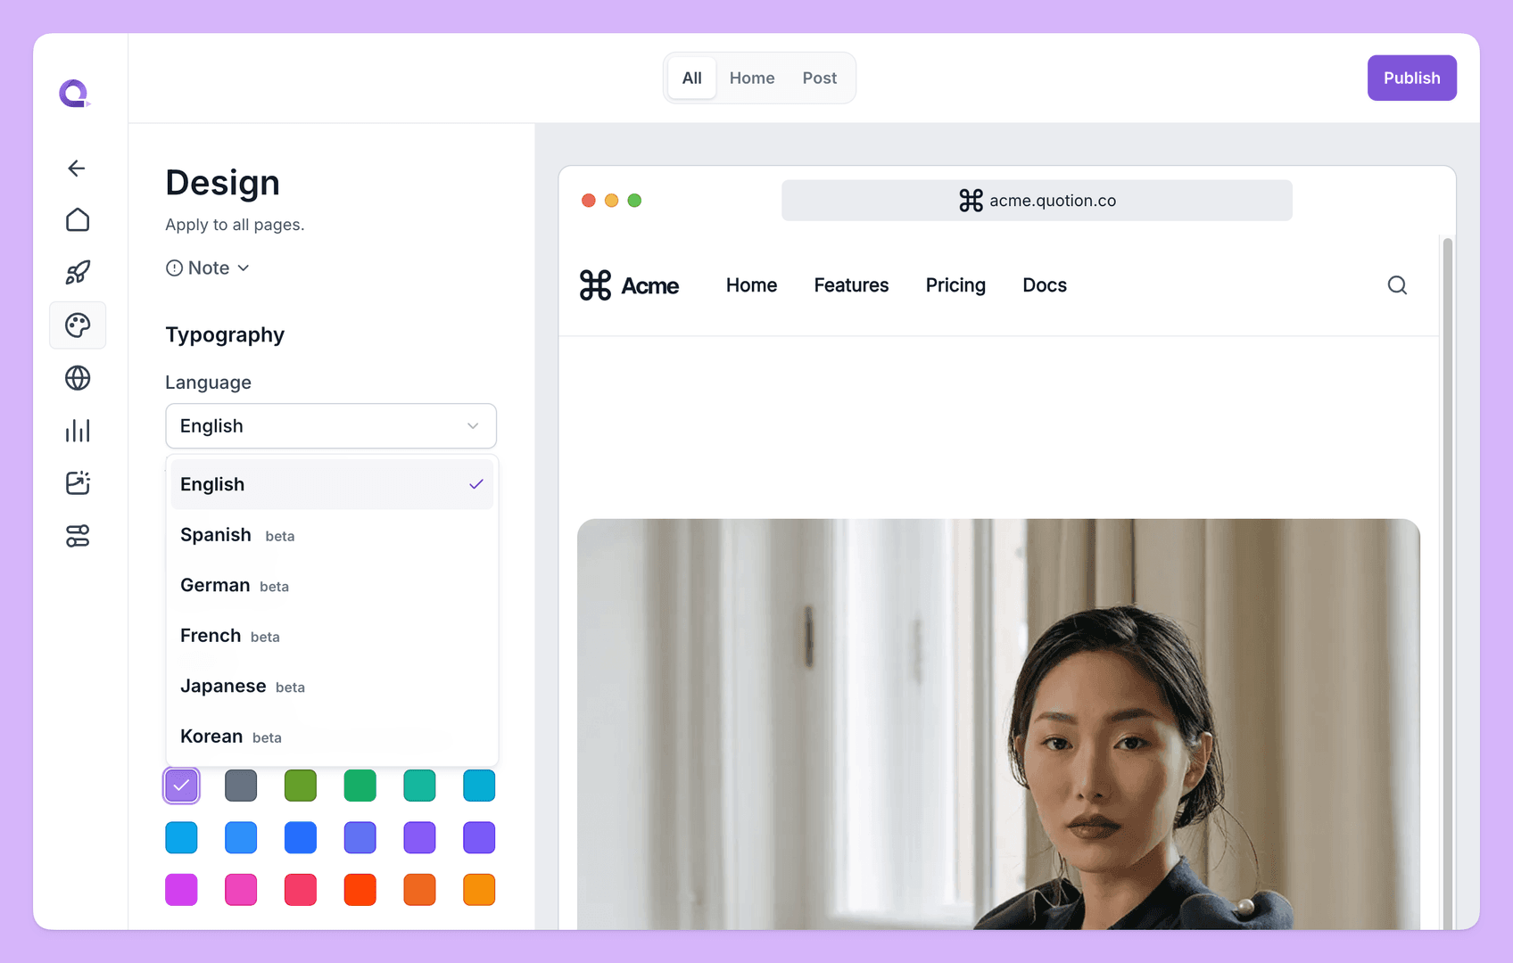Choose Korean beta language option

click(x=332, y=737)
